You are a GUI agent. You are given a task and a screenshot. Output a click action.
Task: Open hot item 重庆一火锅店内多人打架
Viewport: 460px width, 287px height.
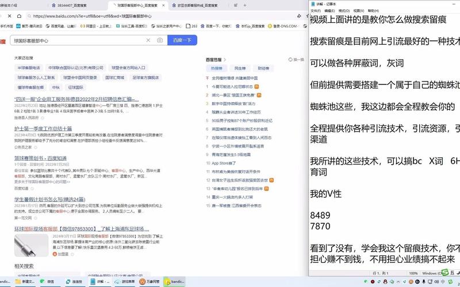coord(232,197)
